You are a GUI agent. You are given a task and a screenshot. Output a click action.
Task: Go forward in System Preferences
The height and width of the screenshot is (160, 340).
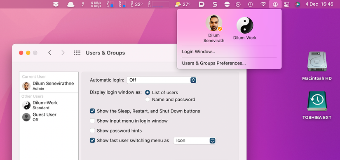(x=63, y=53)
